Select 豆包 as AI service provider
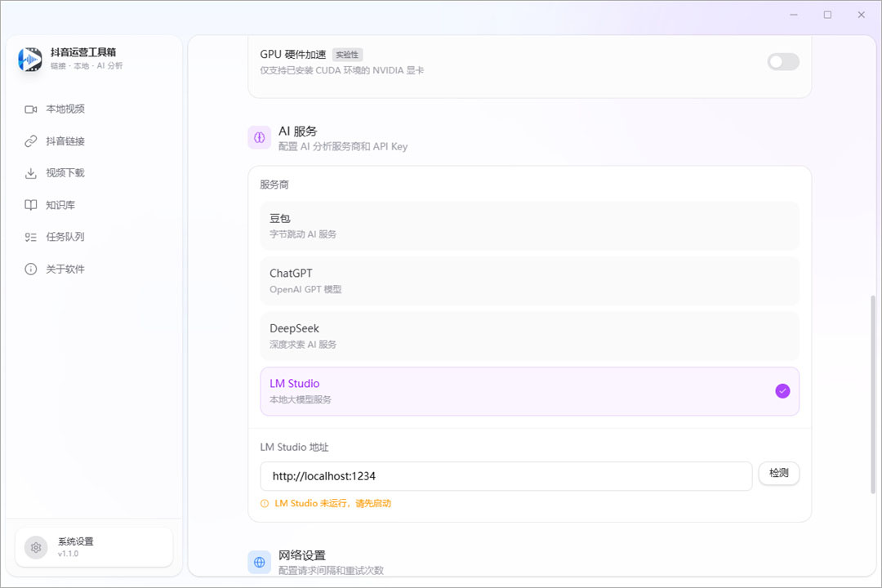 [529, 225]
